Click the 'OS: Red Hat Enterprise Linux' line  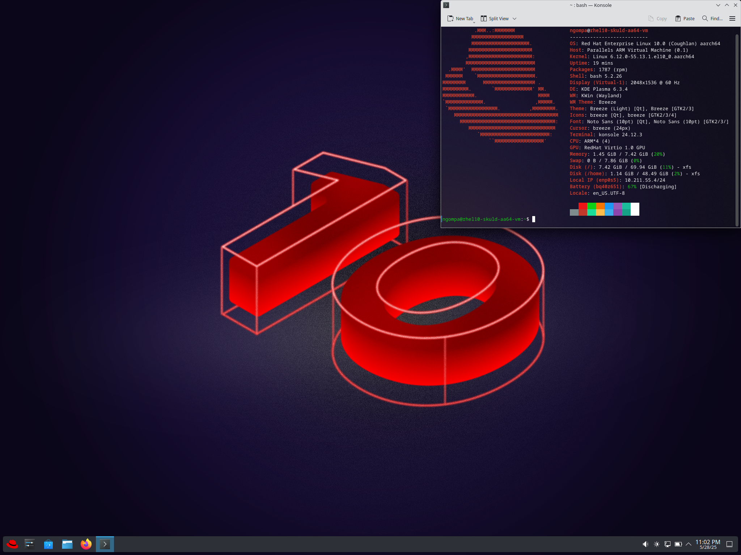click(x=645, y=44)
